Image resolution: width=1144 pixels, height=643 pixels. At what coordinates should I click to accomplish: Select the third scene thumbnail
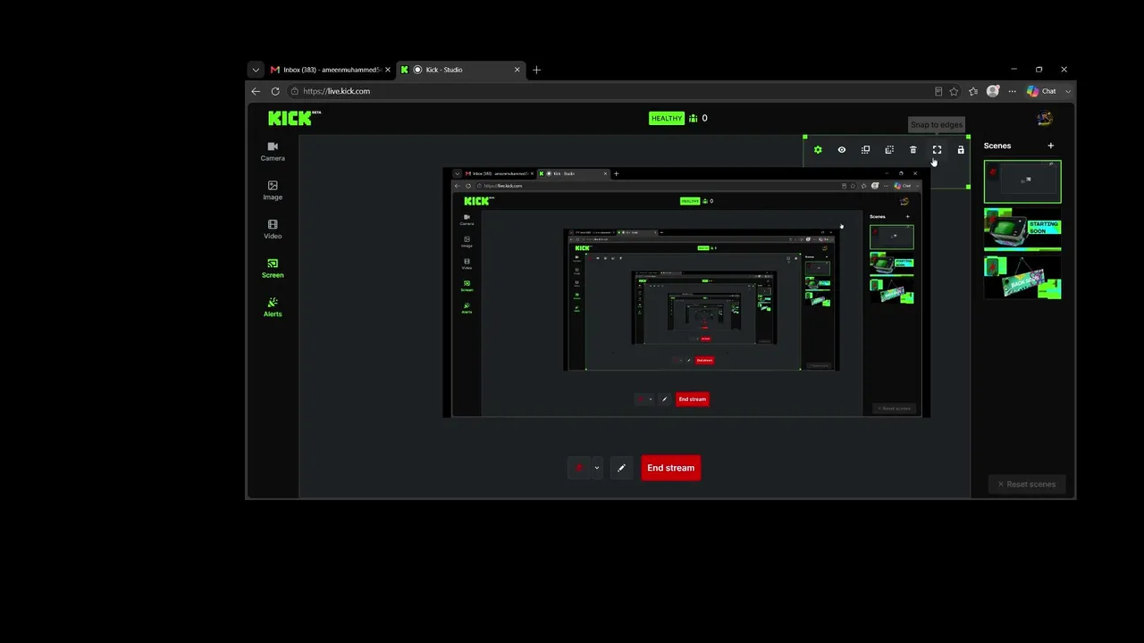pyautogui.click(x=1022, y=277)
